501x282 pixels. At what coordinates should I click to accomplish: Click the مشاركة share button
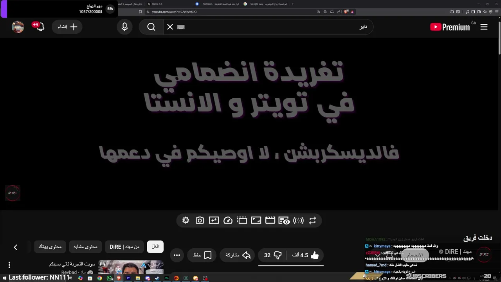click(238, 255)
